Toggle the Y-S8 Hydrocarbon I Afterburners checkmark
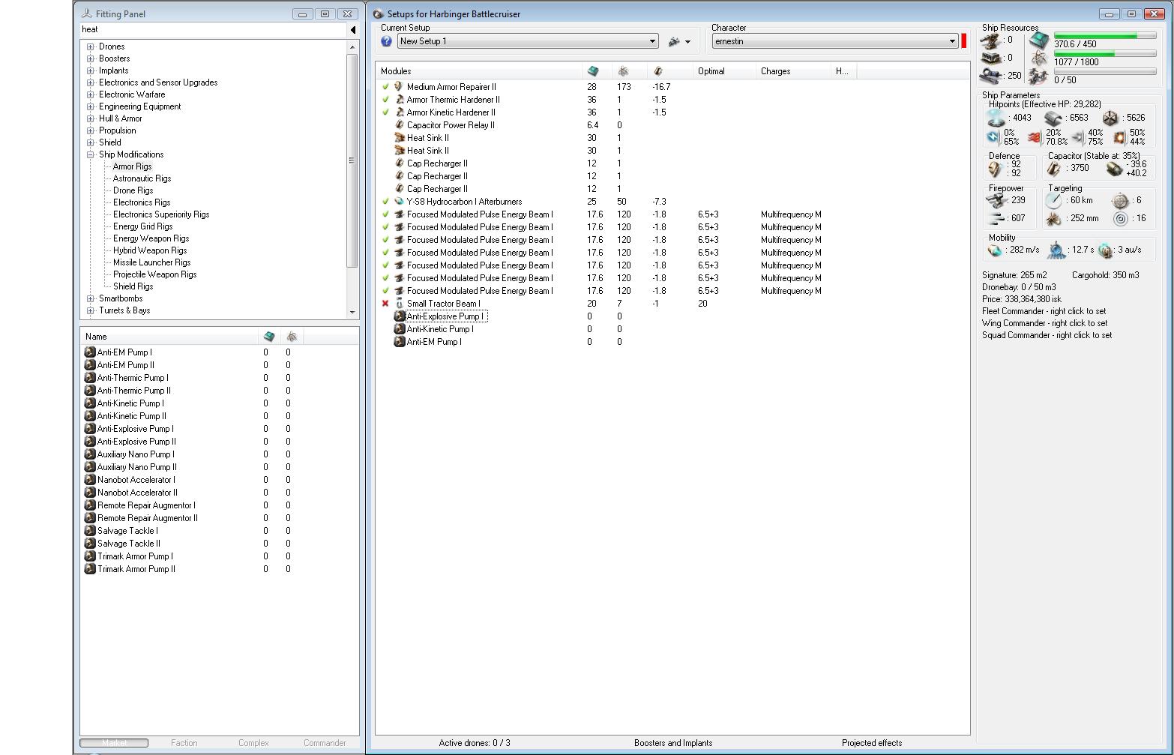The image size is (1174, 755). [385, 202]
